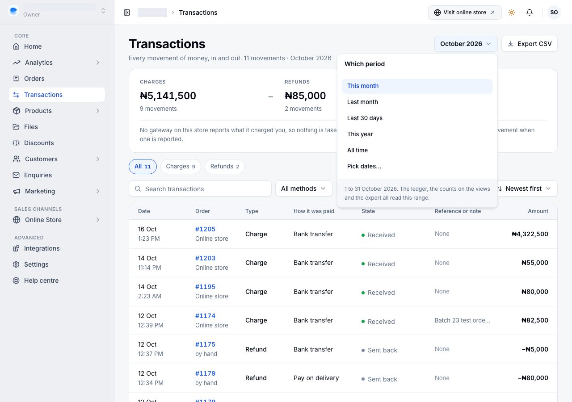This screenshot has width=572, height=402.
Task: Click the Orders receipt icon
Action: tap(16, 79)
